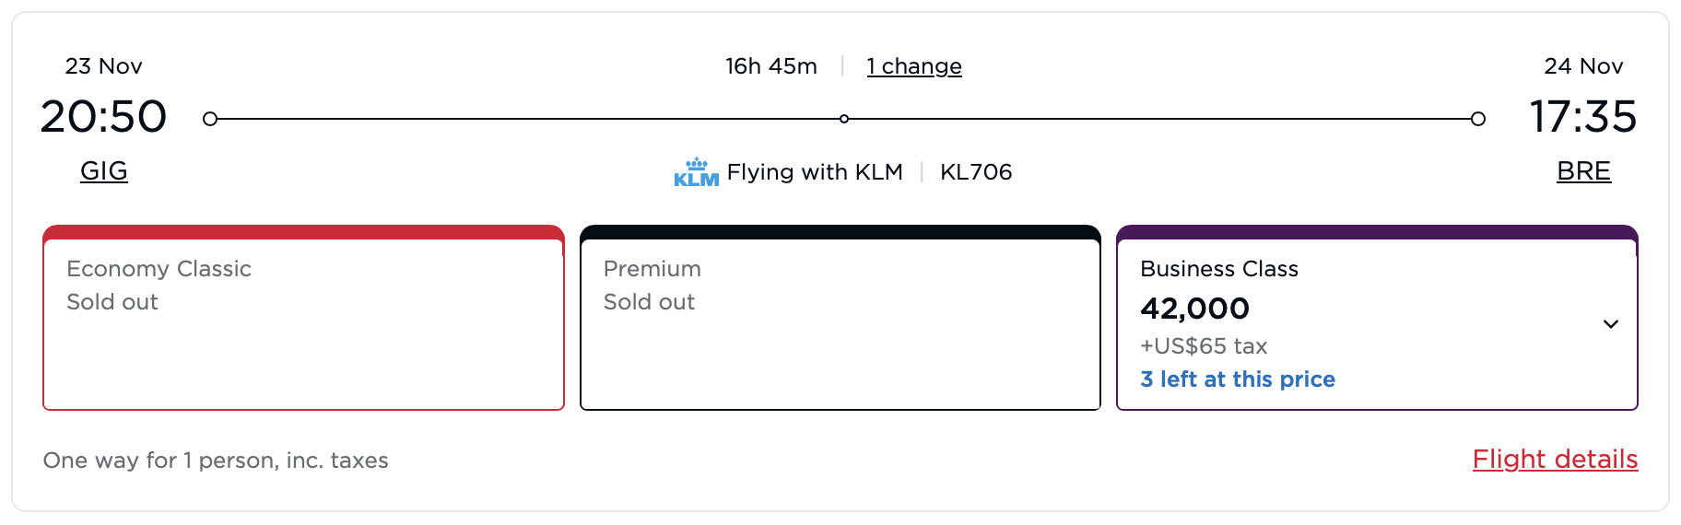1681x525 pixels.
Task: Click the KL706 flight number
Action: pos(975,172)
